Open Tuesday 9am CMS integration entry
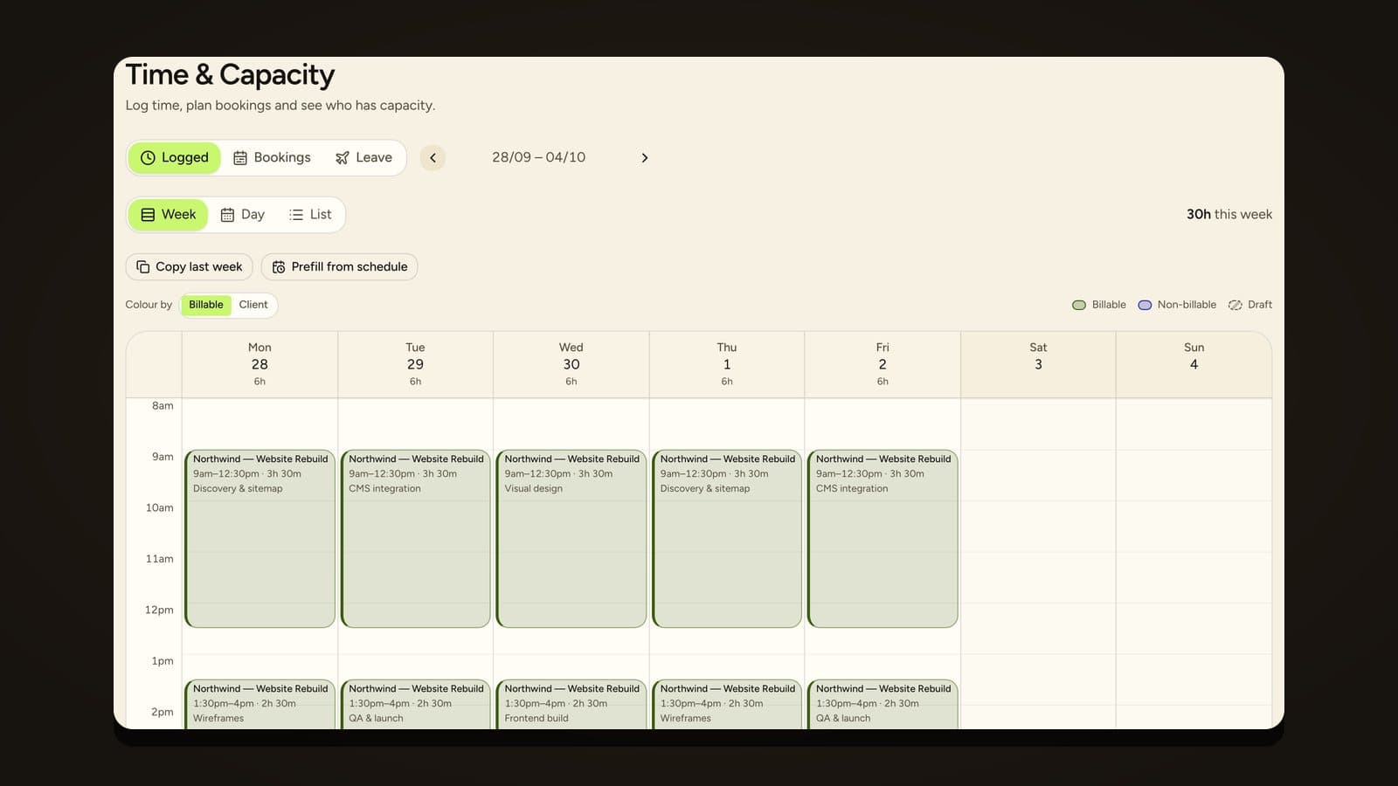 [415, 539]
